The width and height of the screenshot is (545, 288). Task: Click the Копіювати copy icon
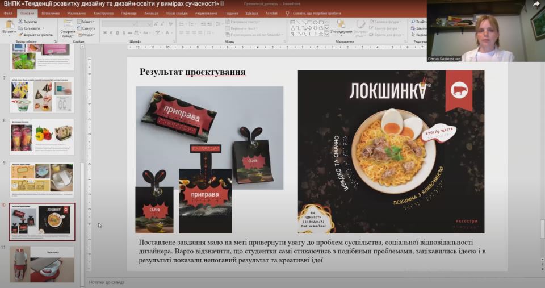20,28
